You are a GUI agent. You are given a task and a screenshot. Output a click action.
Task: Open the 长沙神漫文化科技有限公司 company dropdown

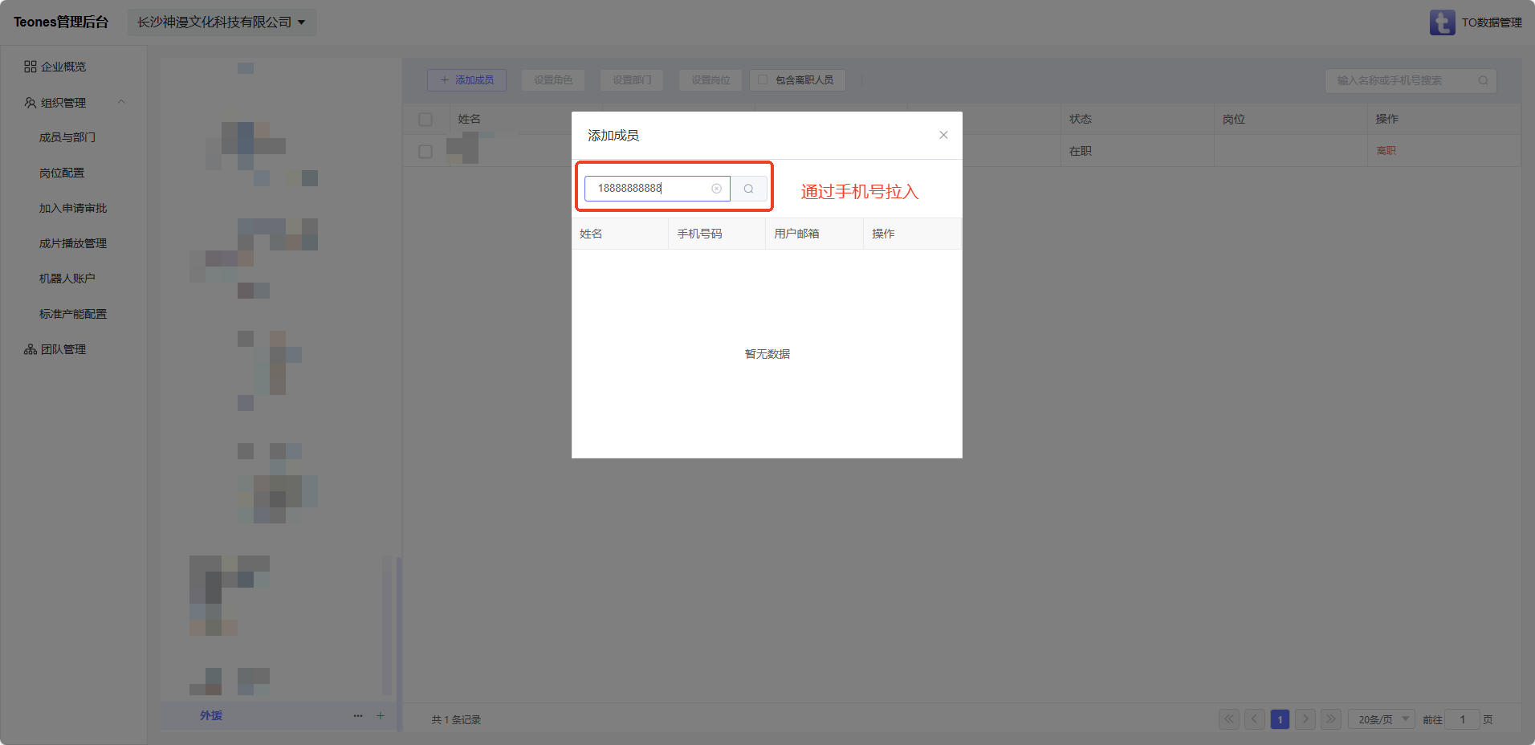coord(222,22)
